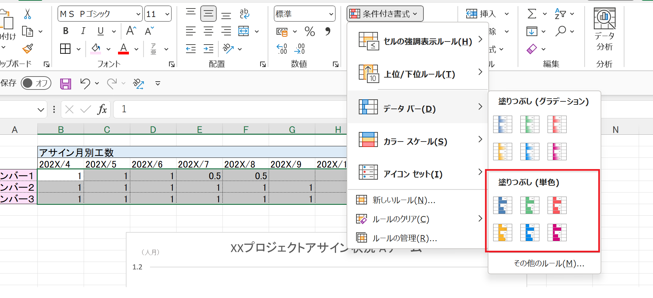This screenshot has width=653, height=298.
Task: Toggle underline formatting
Action: (x=100, y=31)
